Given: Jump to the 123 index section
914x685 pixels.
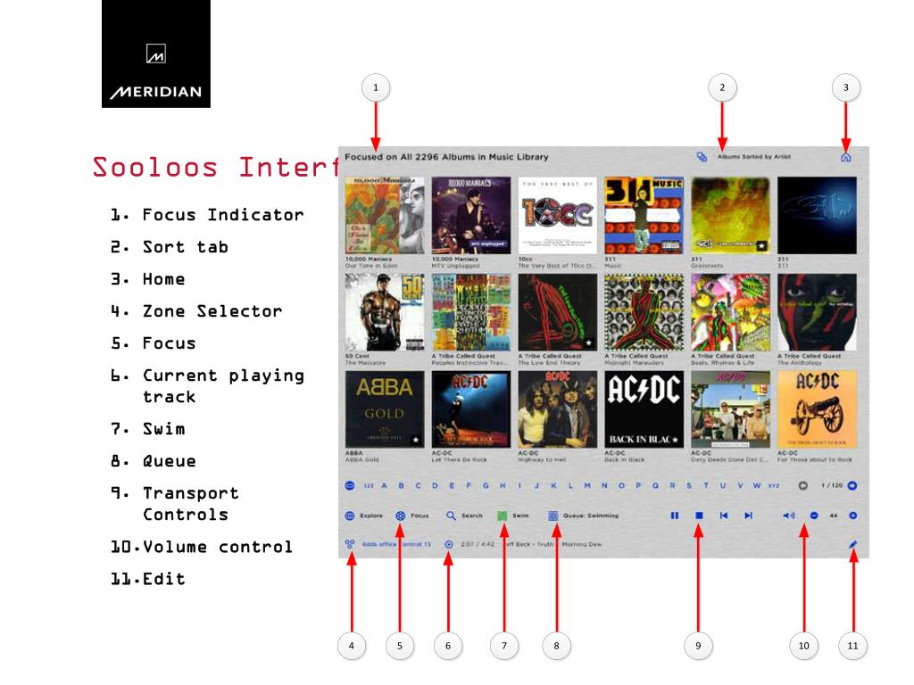Looking at the screenshot, I should click(x=369, y=485).
